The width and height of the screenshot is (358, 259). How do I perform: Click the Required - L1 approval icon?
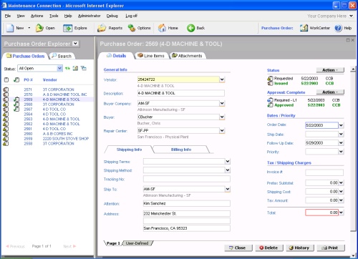[x=270, y=100]
